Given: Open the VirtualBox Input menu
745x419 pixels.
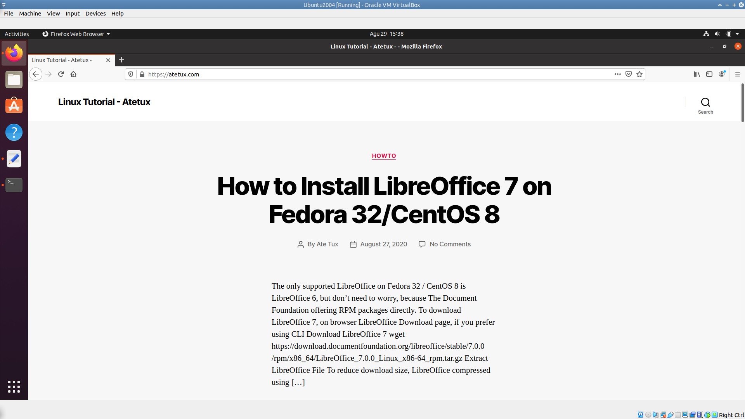Looking at the screenshot, I should (73, 13).
